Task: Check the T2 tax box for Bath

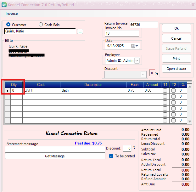Action: 174,91
